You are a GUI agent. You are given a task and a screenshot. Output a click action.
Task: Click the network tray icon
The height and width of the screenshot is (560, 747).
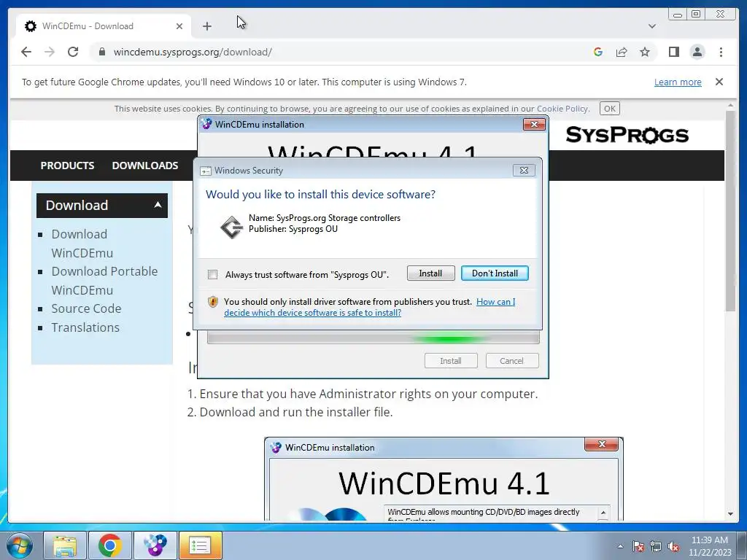(x=656, y=546)
